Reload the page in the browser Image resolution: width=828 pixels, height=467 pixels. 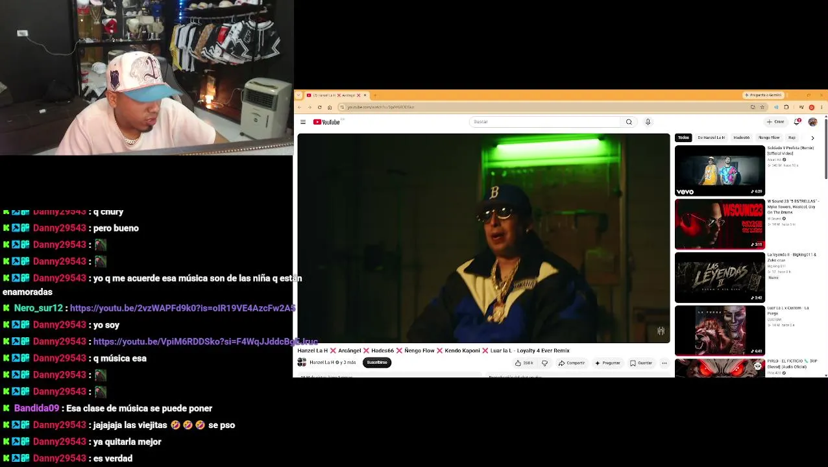click(319, 107)
